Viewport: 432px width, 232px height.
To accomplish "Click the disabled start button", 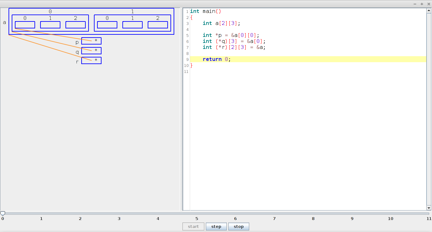I will click(x=193, y=226).
